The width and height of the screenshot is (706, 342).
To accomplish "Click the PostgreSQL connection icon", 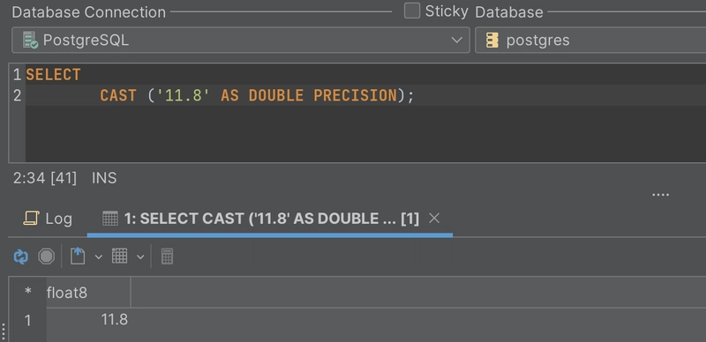I will (x=31, y=40).
